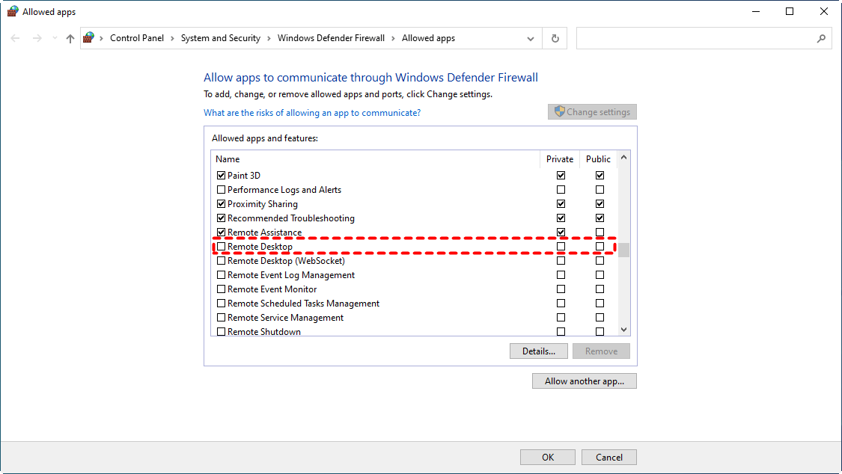Click the firewall icon in address bar
The image size is (842, 474).
pyautogui.click(x=89, y=37)
